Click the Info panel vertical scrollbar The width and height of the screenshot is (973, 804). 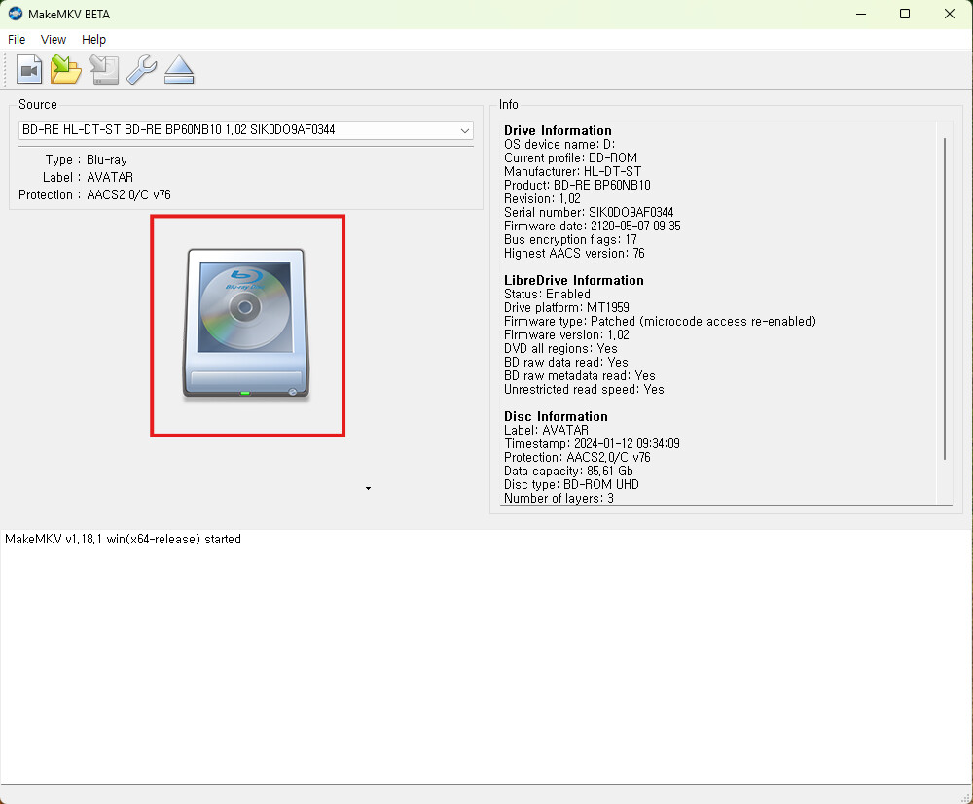click(945, 298)
